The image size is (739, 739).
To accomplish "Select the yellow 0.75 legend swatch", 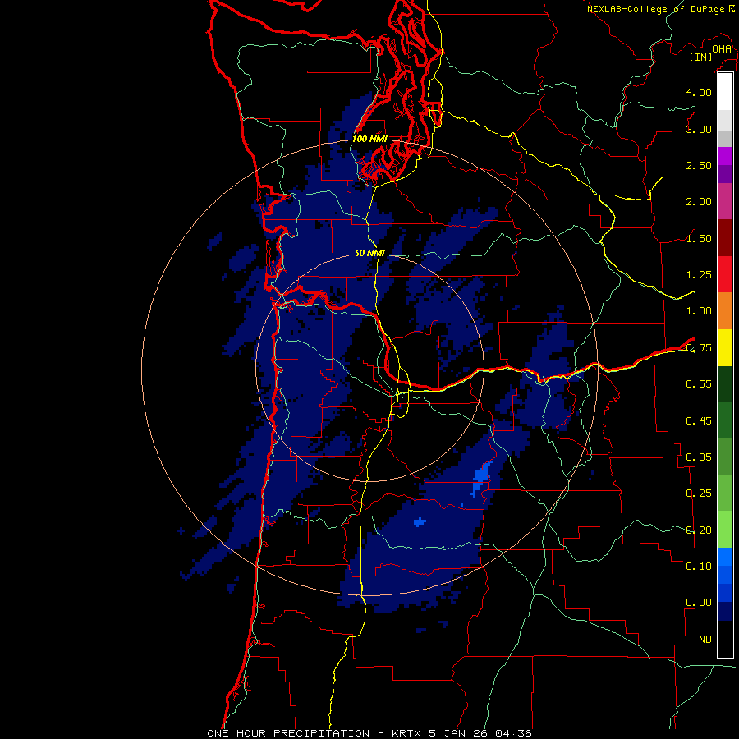I will pyautogui.click(x=725, y=347).
